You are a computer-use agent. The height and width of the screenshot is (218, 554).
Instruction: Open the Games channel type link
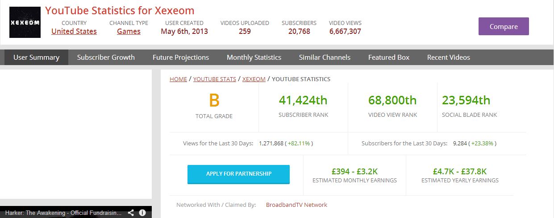pos(129,31)
